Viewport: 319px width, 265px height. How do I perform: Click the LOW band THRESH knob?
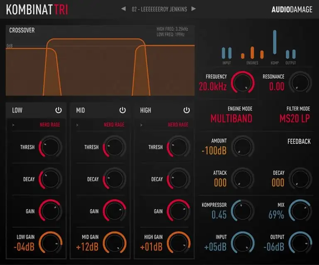pos(50,147)
